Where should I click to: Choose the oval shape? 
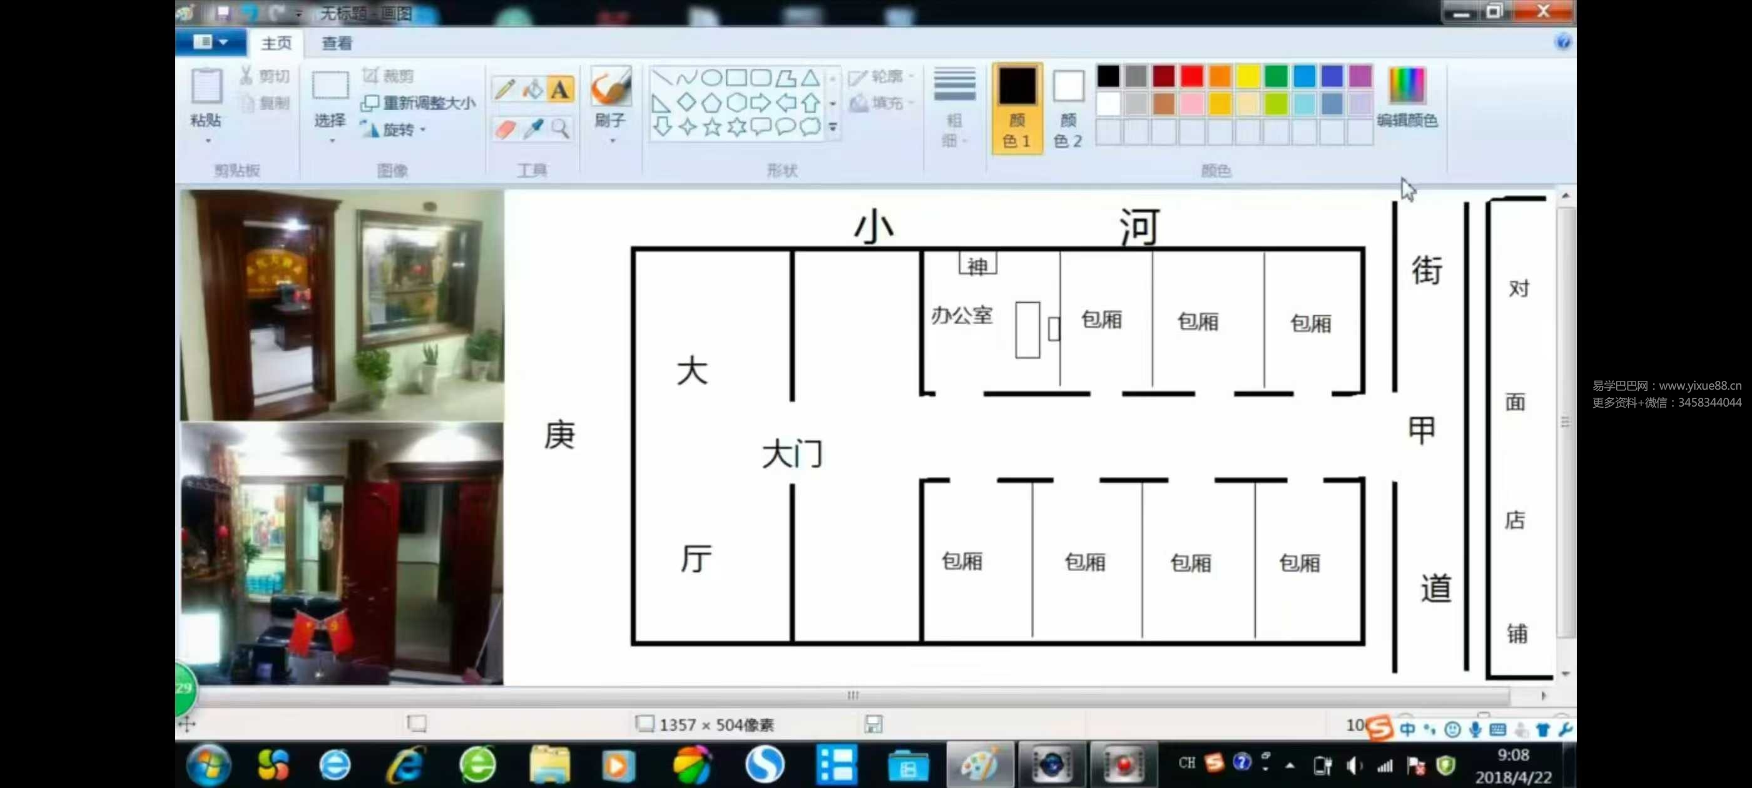pos(711,78)
